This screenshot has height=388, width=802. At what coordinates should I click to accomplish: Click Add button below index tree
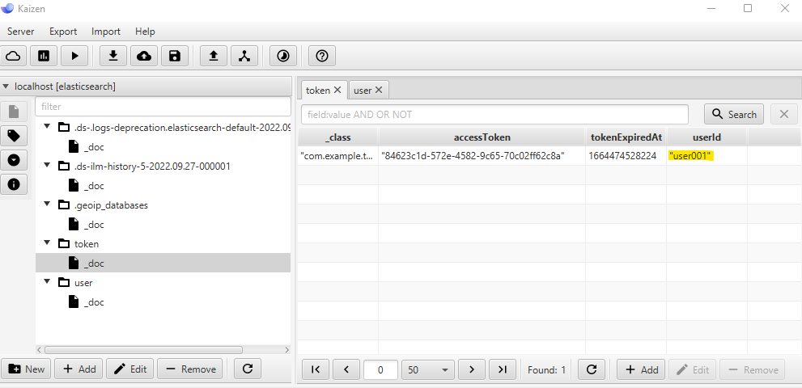tap(79, 369)
